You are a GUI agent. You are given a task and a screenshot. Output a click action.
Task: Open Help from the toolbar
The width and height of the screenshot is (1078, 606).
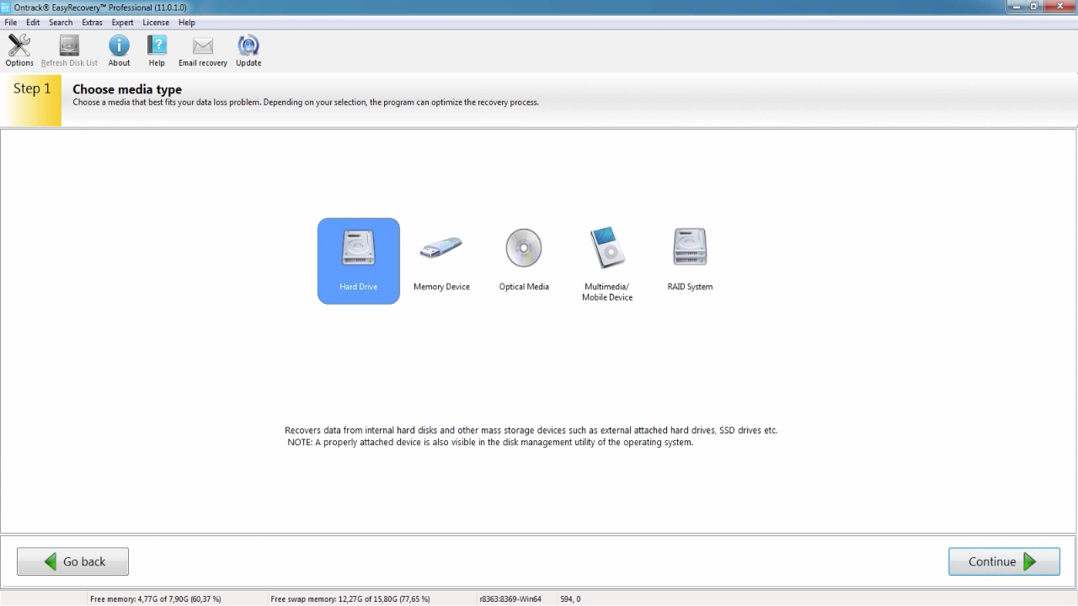[157, 50]
